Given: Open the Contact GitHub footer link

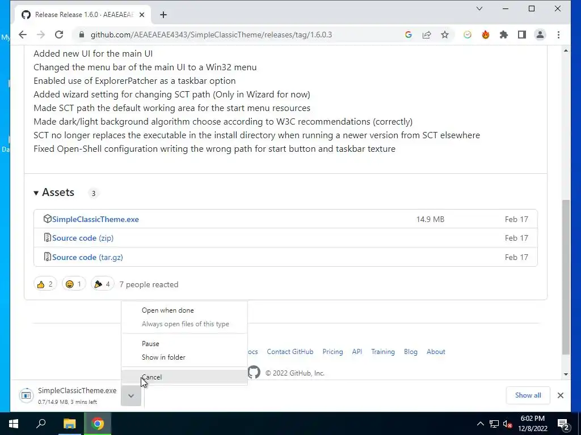Looking at the screenshot, I should 290,352.
